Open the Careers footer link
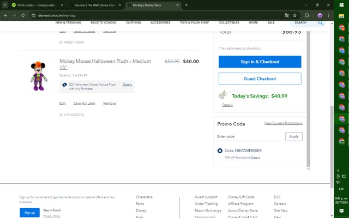349x218 pixels. [280, 204]
